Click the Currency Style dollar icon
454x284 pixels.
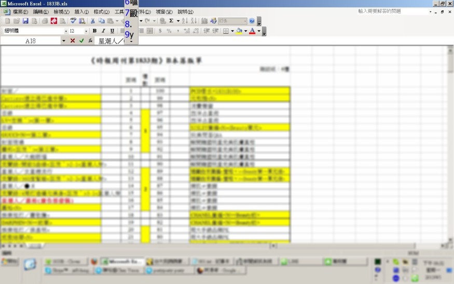(160, 31)
